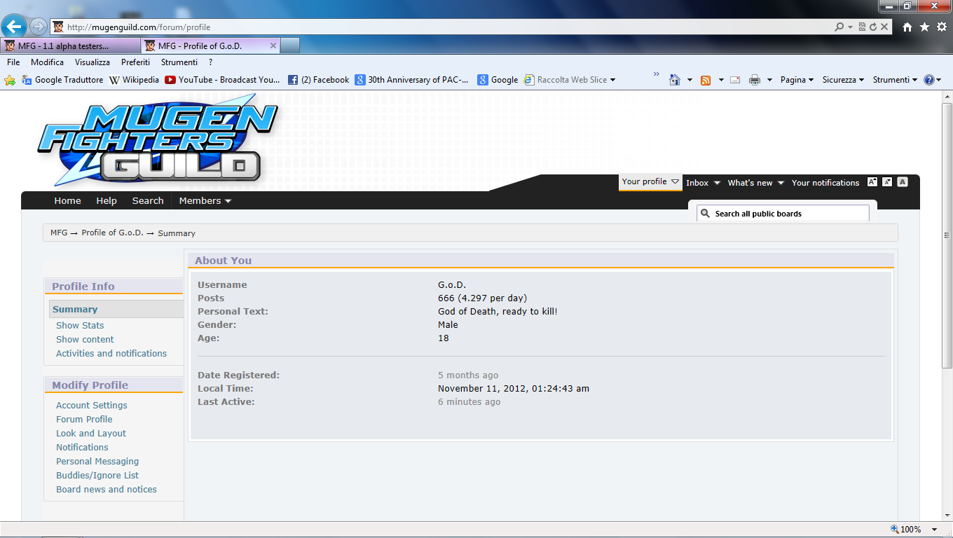This screenshot has width=953, height=538.
Task: Click the decrease font size icon
Action: coord(887,182)
